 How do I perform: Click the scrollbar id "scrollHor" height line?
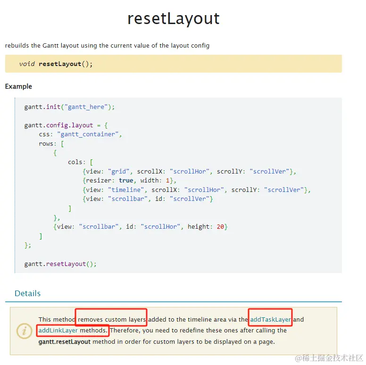[141, 227]
